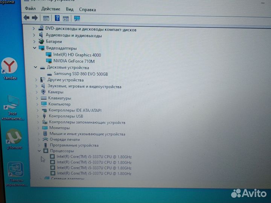Select the Контроллеры IDE ATA/ATAPI row
Viewport: 271px width, 203px height.
point(75,110)
